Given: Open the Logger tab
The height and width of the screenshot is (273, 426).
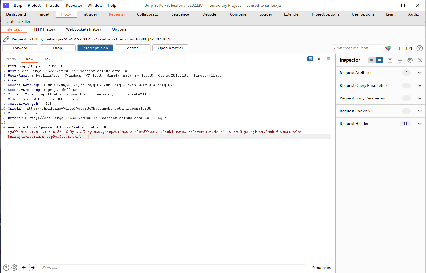Looking at the screenshot, I should 266,14.
